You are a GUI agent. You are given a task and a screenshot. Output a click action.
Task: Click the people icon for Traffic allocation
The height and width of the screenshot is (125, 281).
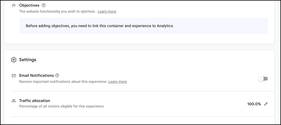[x=14, y=101]
